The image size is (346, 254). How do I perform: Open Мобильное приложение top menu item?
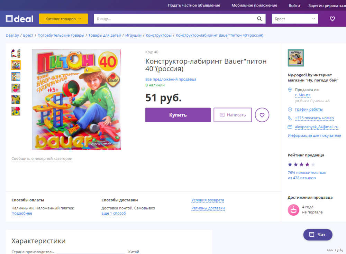coord(254,5)
